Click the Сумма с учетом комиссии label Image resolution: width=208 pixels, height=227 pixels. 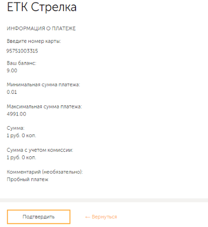pyautogui.click(x=40, y=150)
